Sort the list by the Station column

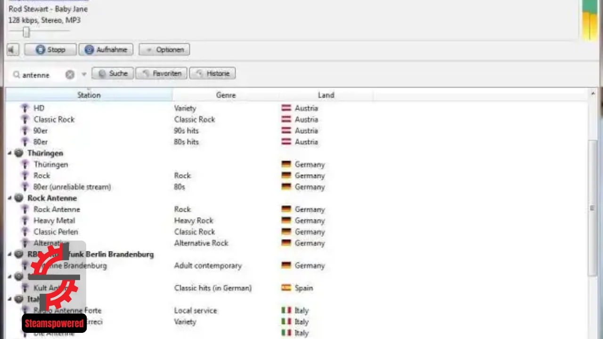click(x=89, y=95)
